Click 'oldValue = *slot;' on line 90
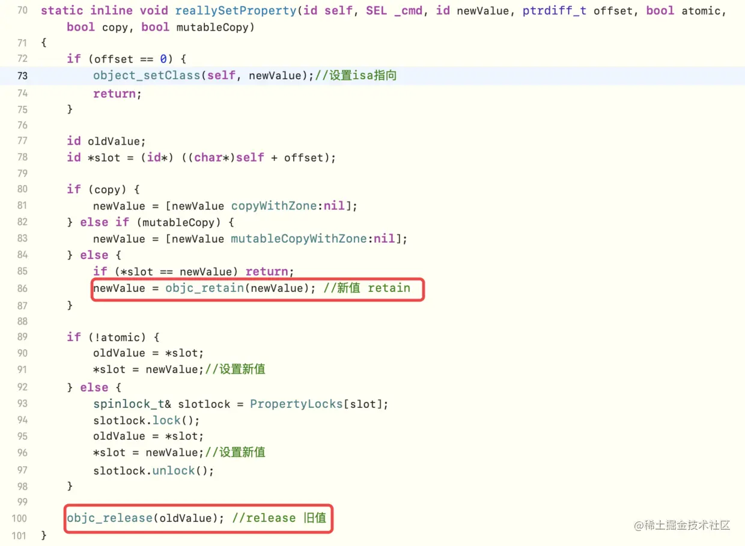The height and width of the screenshot is (546, 745). pos(148,353)
